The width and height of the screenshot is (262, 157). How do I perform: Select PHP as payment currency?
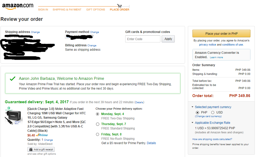(197, 112)
